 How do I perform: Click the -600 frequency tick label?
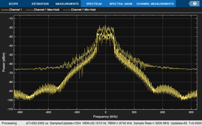pos(48,112)
